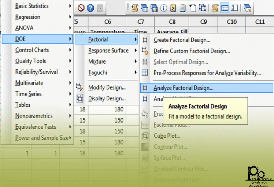This screenshot has height=187, width=274.
Task: Click the split panel layout toolbar icon
Action: pos(234,8)
